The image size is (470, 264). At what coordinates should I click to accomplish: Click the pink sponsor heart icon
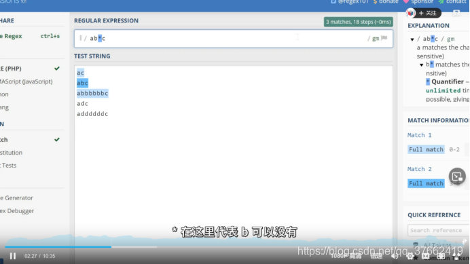(406, 2)
